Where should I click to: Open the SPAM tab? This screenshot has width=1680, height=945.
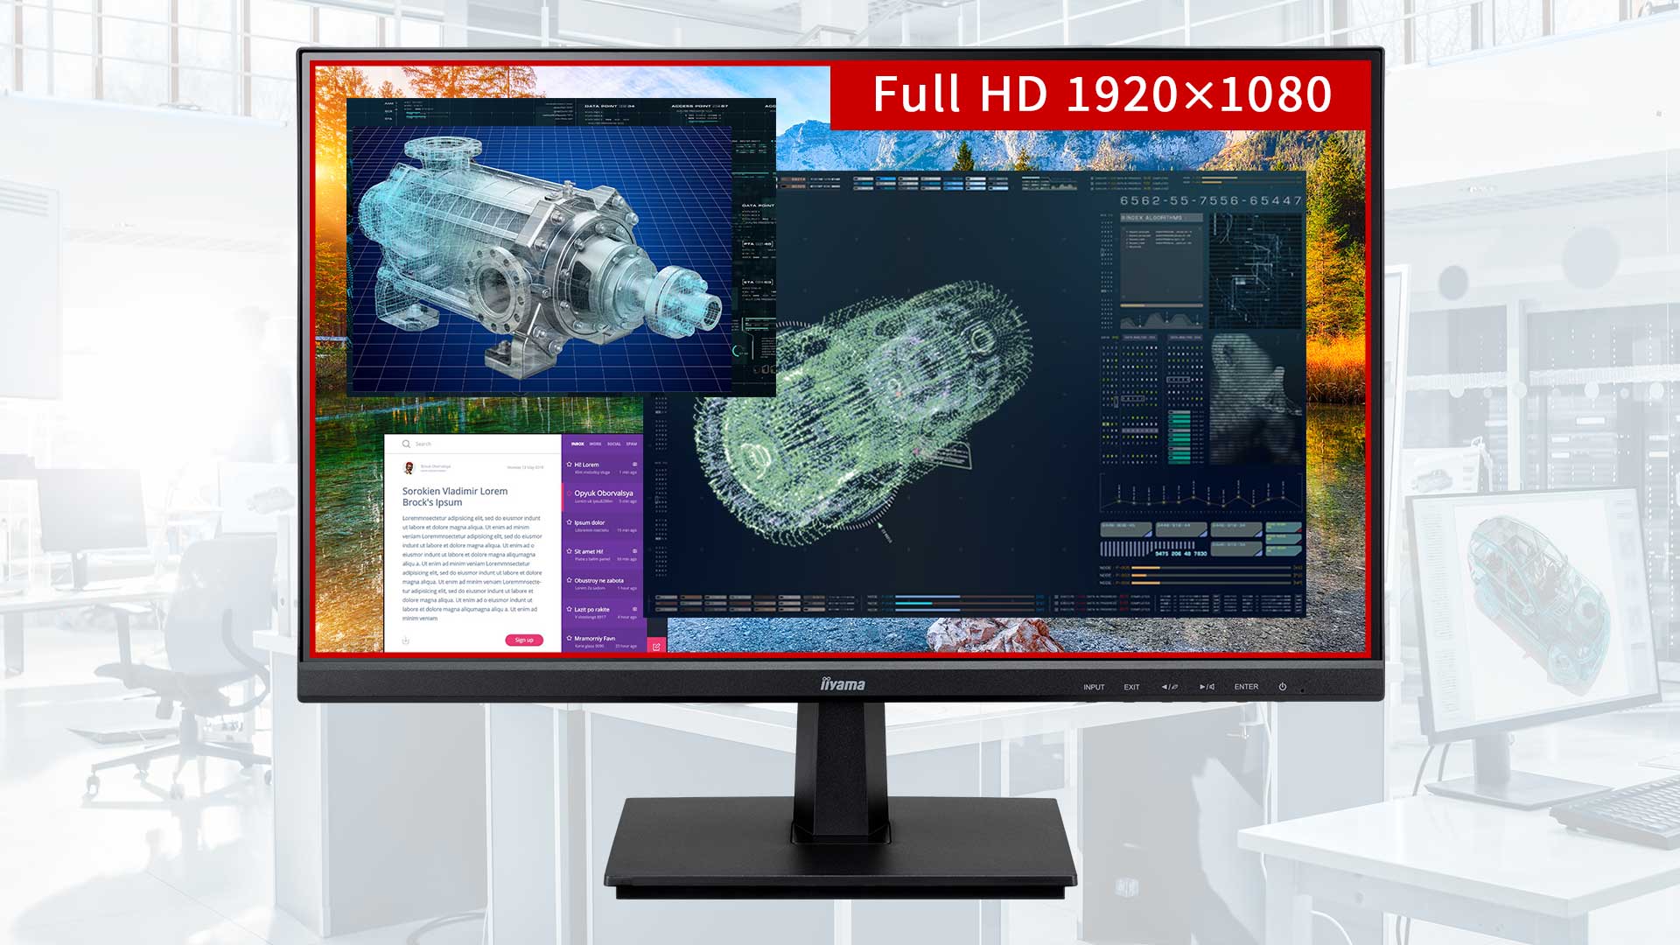pos(633,444)
